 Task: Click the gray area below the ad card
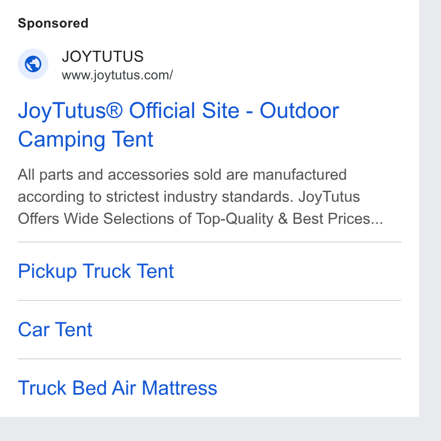(220, 429)
